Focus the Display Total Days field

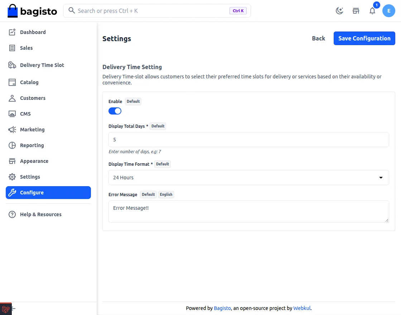tap(248, 140)
